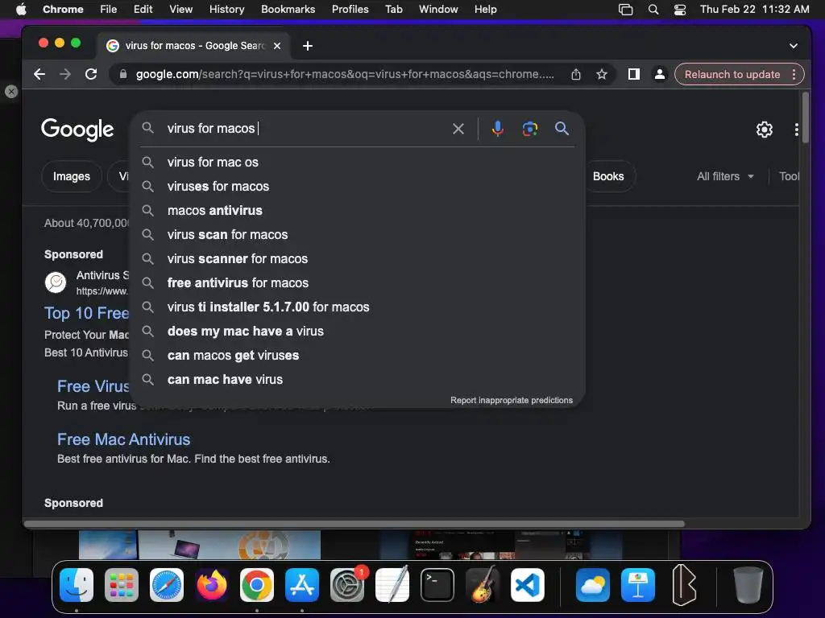Open Google more options vertical dots

797,130
